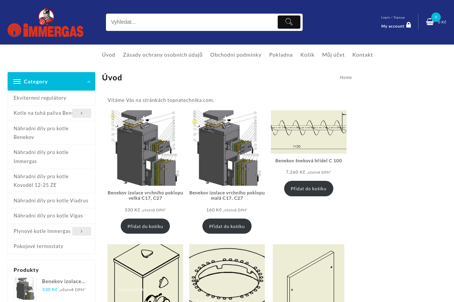This screenshot has height=302, width=454.
Task: Open šneková hřídel C 100 image
Action: [x=309, y=132]
